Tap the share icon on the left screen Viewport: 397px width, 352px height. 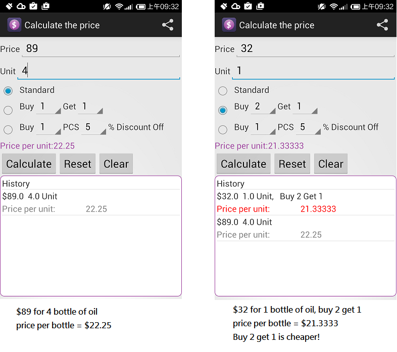point(168,25)
